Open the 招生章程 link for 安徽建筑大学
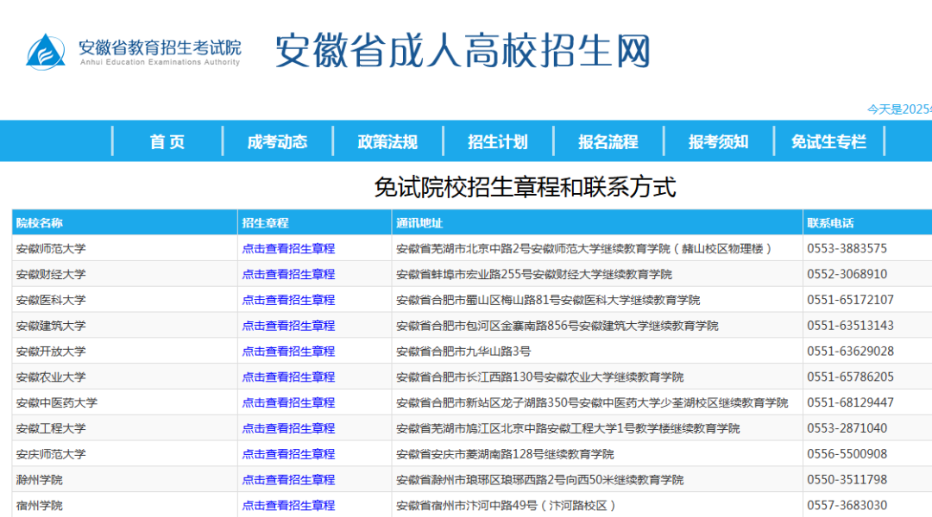932x517 pixels. click(x=288, y=326)
